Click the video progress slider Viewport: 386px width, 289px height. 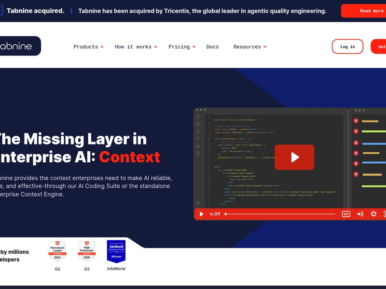tap(280, 214)
